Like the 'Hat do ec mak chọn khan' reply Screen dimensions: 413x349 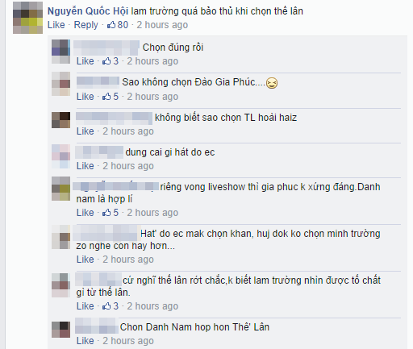point(86,260)
